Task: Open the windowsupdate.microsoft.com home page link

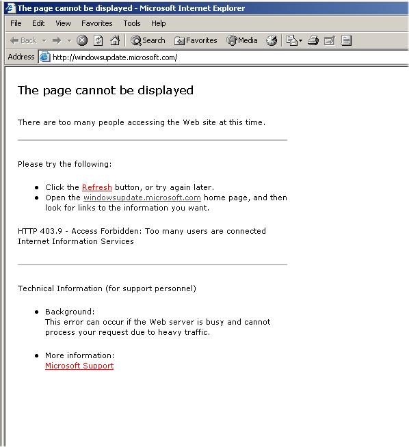Action: tap(142, 198)
